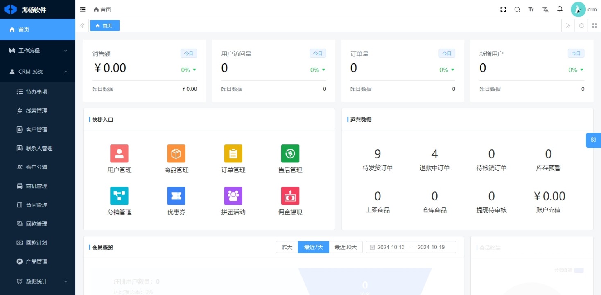
Task: Click the 优惠券 coupon icon
Action: pos(176,196)
